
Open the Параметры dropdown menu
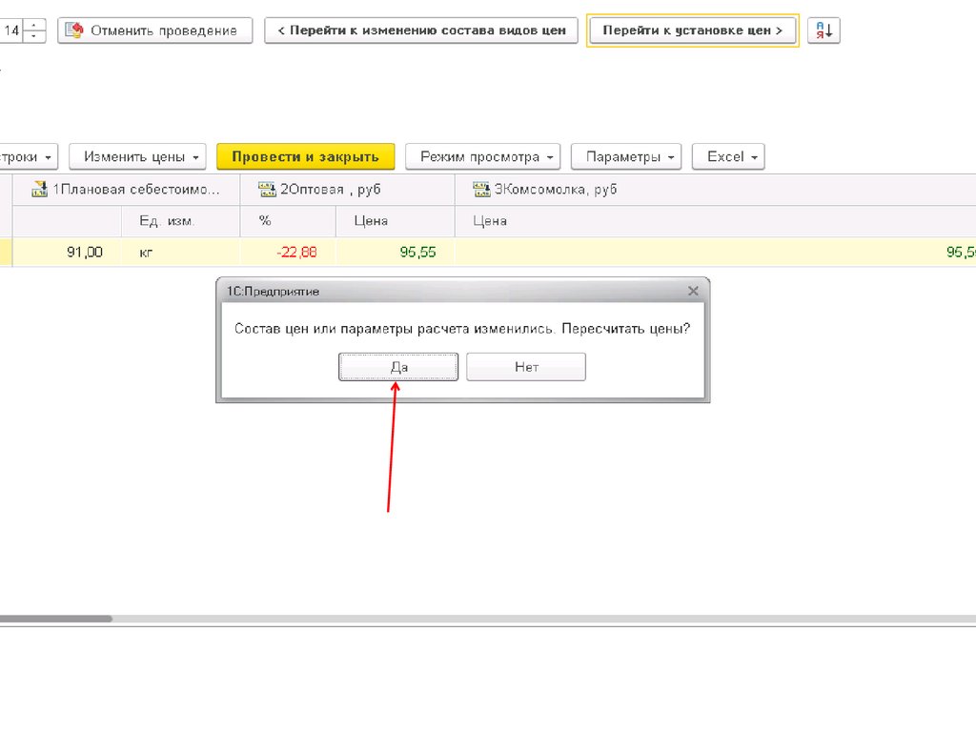tap(625, 157)
